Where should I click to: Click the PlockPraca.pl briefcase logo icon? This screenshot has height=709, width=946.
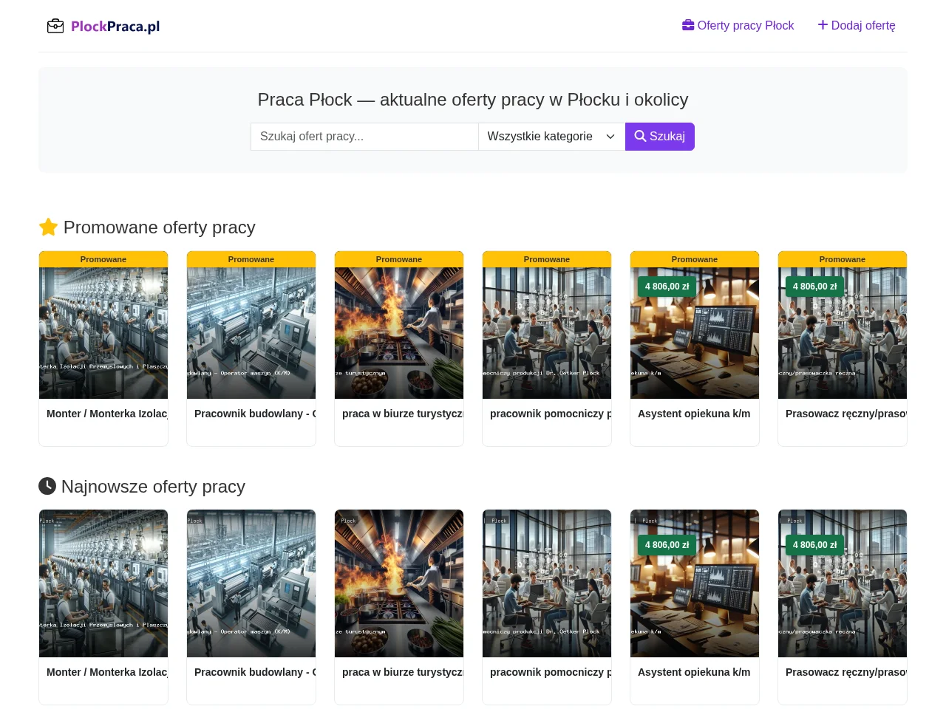pyautogui.click(x=55, y=27)
